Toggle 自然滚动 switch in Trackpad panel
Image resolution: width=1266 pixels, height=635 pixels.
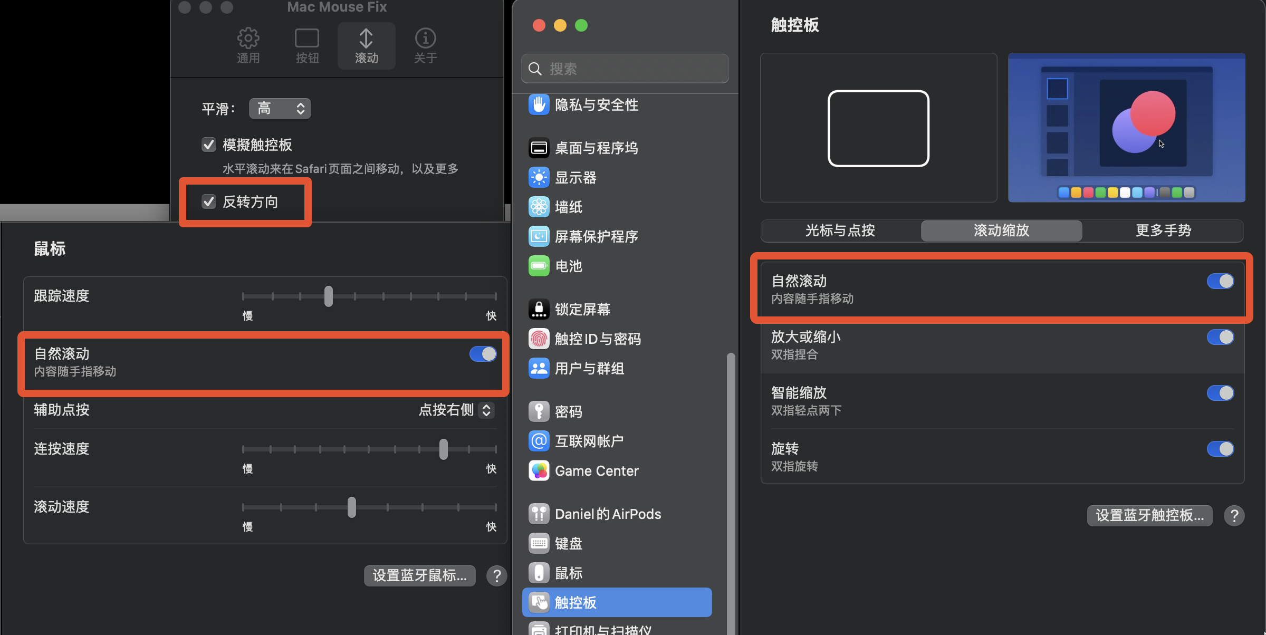coord(1220,281)
